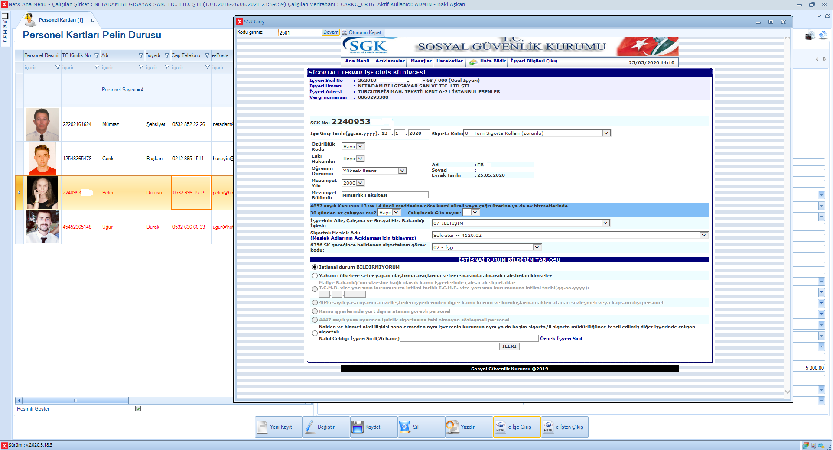Click the gears settings status bar icon

pos(821,445)
